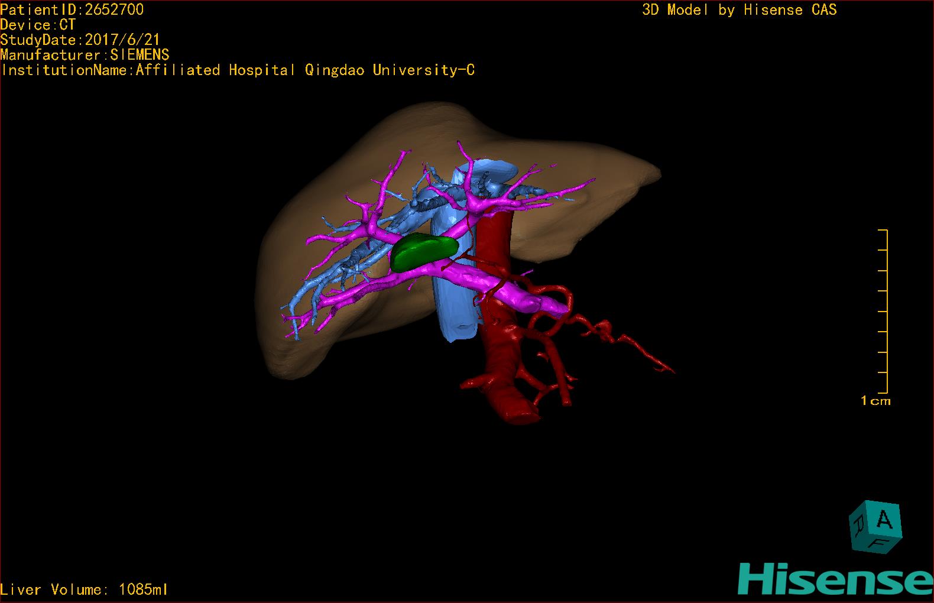Click the 1cm scale label
934x603 pixels.
tap(875, 401)
